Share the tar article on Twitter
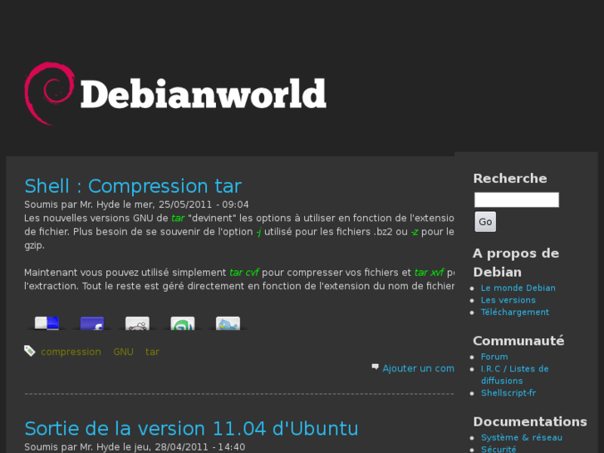Viewport: 604px width, 453px height. [x=228, y=323]
